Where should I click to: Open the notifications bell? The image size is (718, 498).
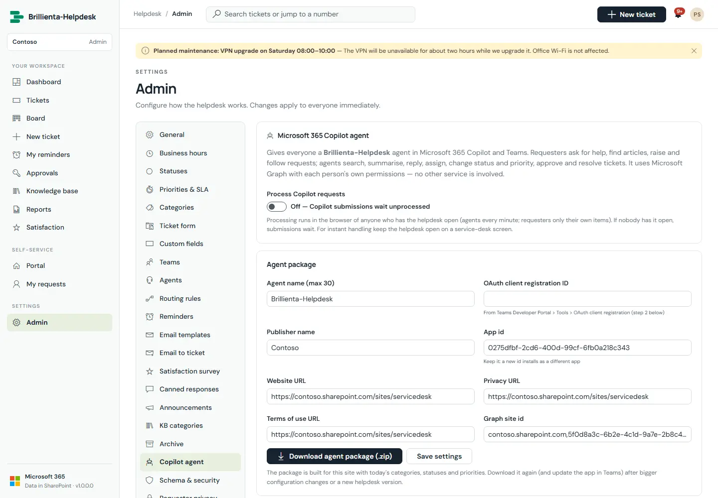click(x=678, y=14)
